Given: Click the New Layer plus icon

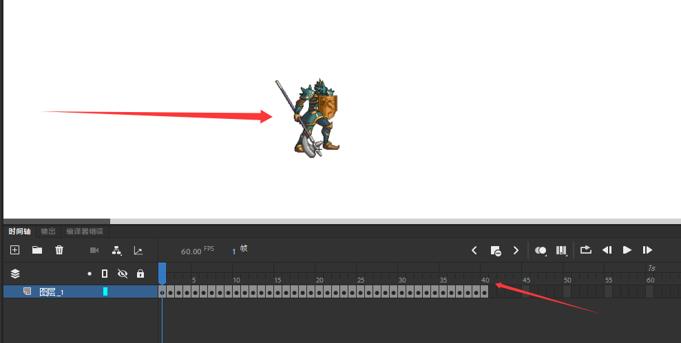Looking at the screenshot, I should (14, 250).
